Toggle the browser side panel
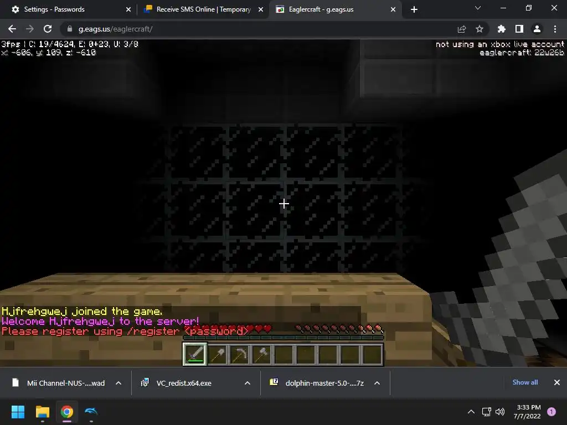Viewport: 567px width, 425px height. 519,29
